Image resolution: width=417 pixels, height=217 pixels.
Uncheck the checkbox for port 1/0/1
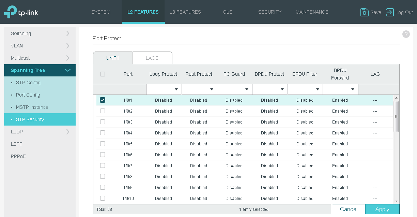pyautogui.click(x=103, y=100)
